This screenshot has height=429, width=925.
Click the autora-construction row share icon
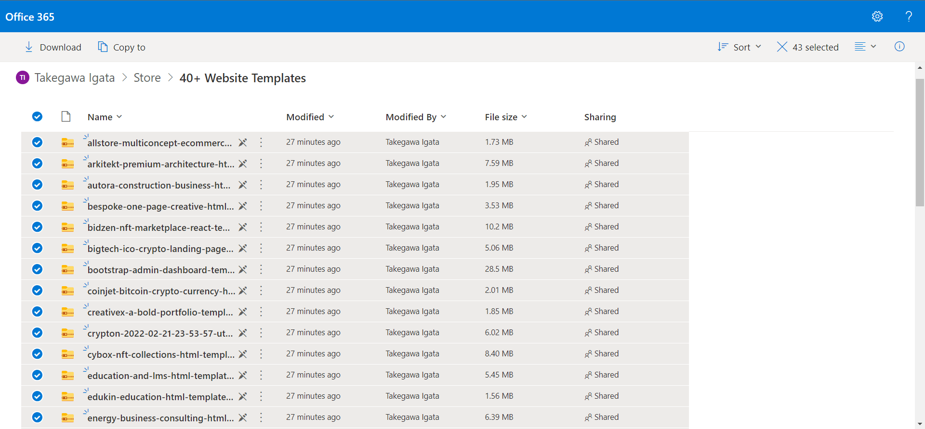(x=243, y=185)
